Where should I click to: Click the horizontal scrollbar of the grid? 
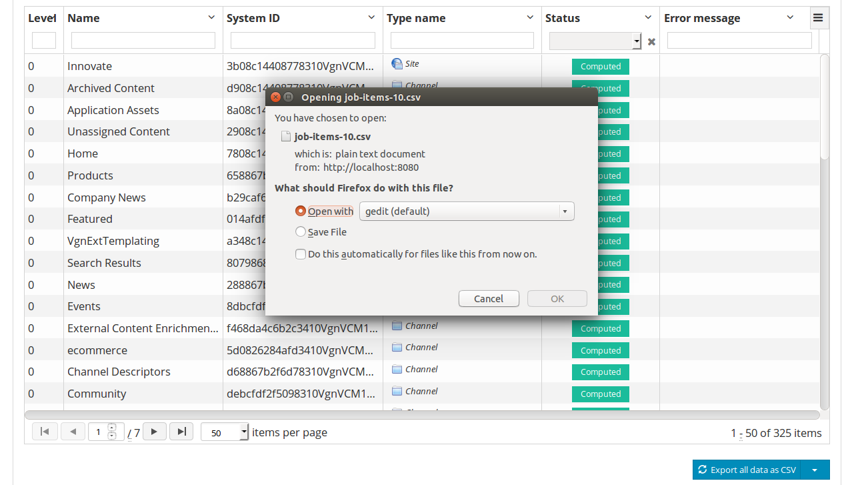(422, 414)
